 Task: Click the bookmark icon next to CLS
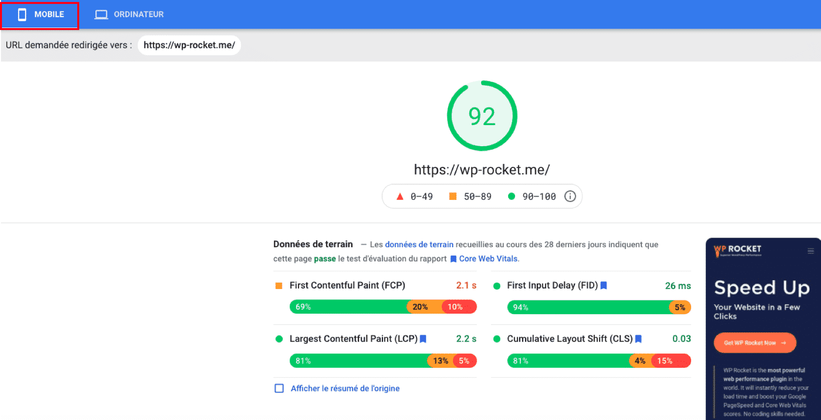click(639, 339)
